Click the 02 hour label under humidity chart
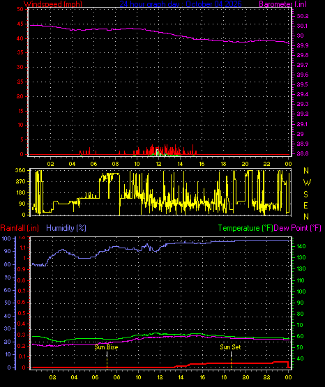Viewport: 325px width, 387px height. click(x=52, y=377)
